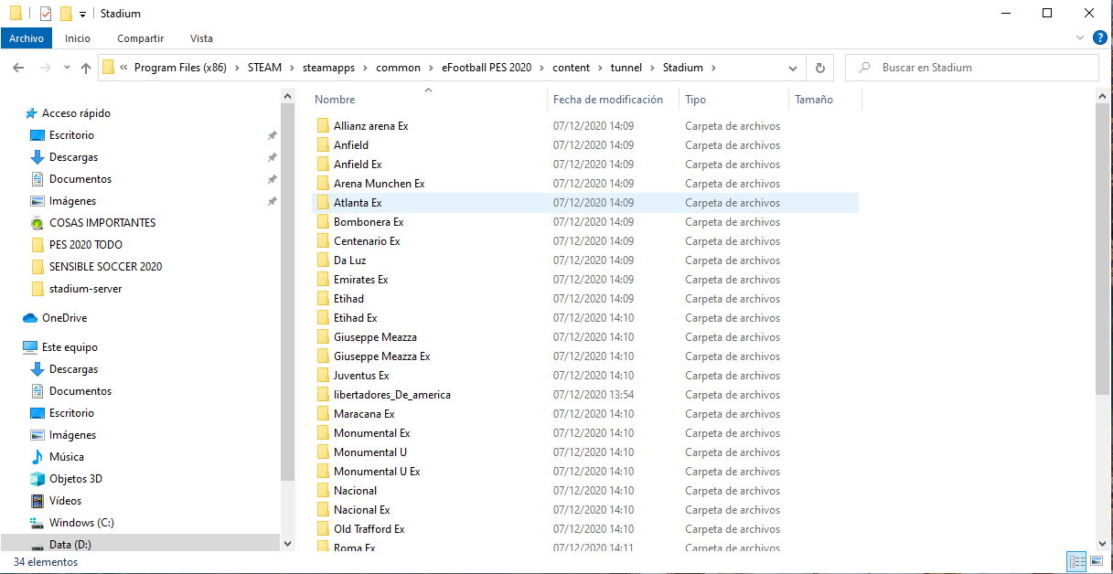Open the Help question mark icon
This screenshot has height=574, width=1113.
(x=1100, y=37)
